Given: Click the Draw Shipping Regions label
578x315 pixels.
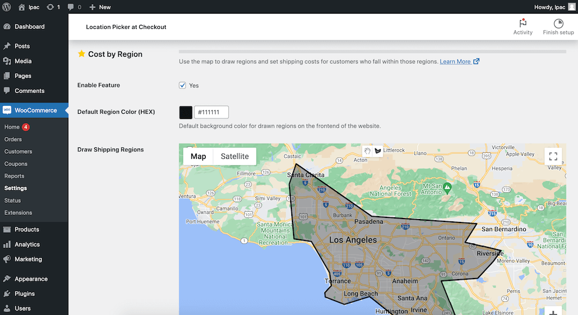Looking at the screenshot, I should (x=110, y=150).
